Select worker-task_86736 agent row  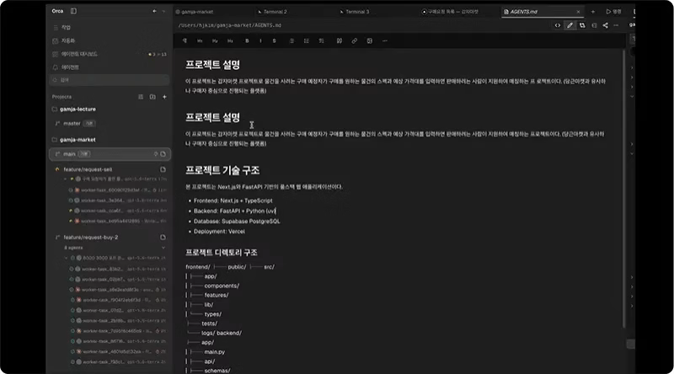tap(118, 341)
